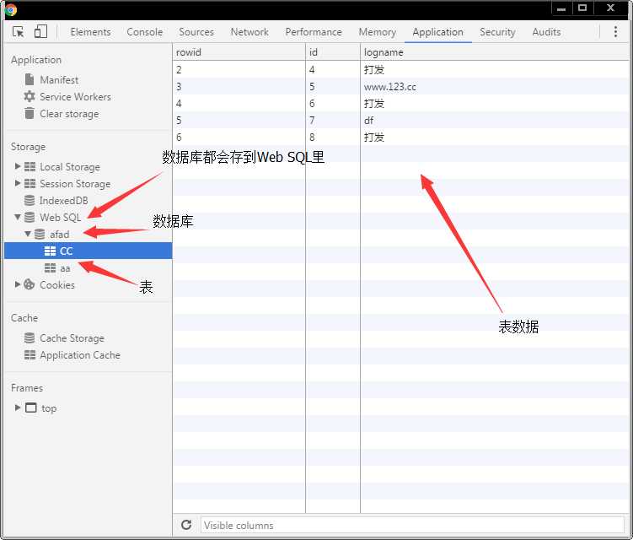Screen dimensions: 633x540
Task: Select the df logname cell
Action: (x=495, y=121)
